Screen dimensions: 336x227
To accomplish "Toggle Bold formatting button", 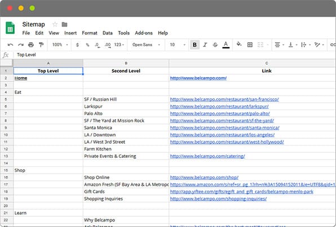I will pos(194,44).
